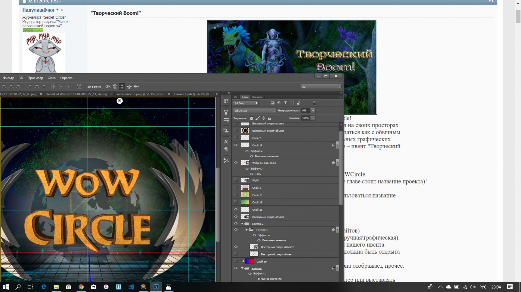Select the Слой 19 gradient layer thumbnail

click(250, 261)
